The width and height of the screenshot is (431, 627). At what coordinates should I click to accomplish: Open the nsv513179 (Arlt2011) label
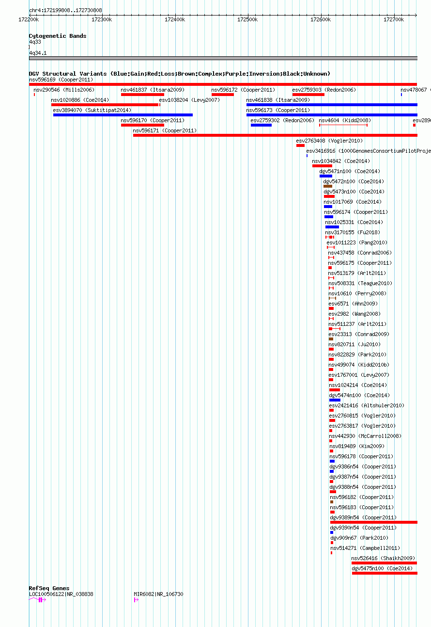357,273
